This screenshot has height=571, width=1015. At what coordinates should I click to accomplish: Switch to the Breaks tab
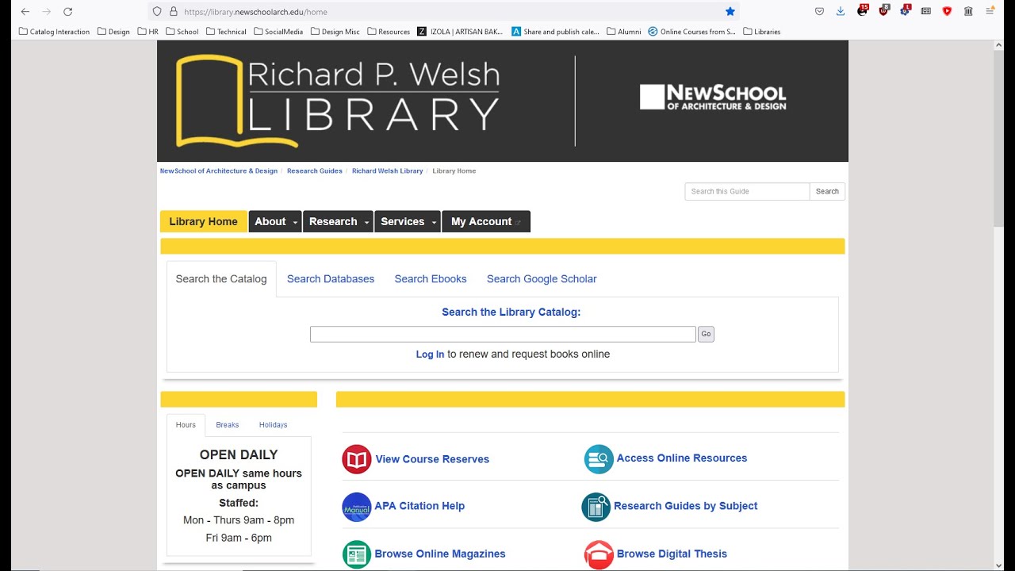(x=228, y=425)
